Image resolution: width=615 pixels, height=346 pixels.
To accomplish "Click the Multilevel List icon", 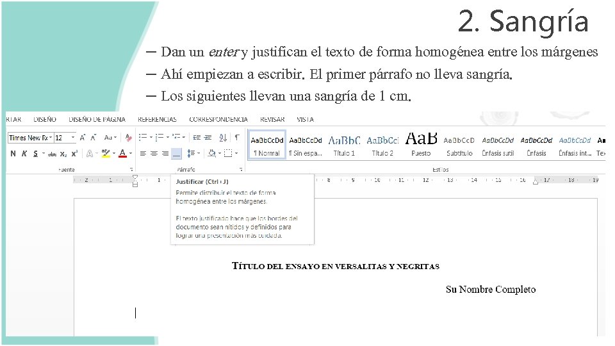I will (x=177, y=137).
